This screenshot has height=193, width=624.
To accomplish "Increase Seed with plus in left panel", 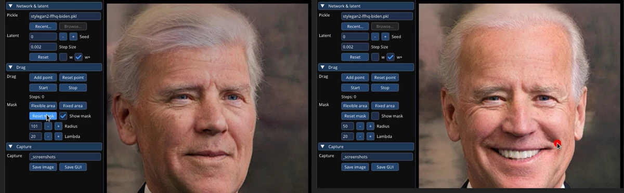I will (73, 37).
